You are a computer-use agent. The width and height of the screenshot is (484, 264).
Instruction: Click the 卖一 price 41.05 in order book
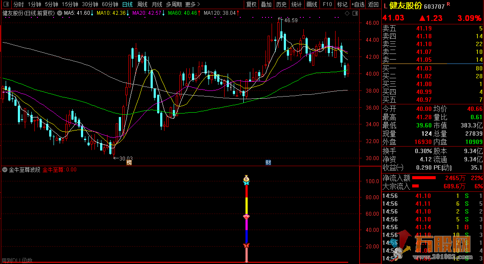[x=424, y=60]
